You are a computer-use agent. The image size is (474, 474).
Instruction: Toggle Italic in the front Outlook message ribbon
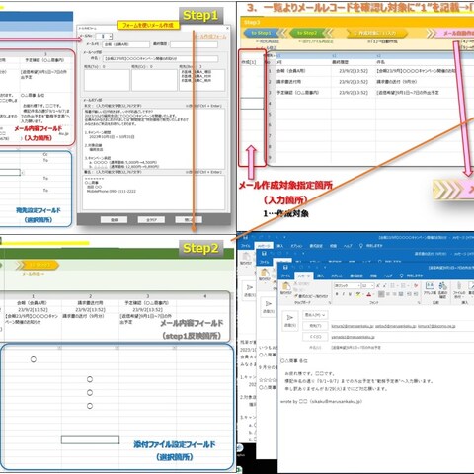(343, 294)
